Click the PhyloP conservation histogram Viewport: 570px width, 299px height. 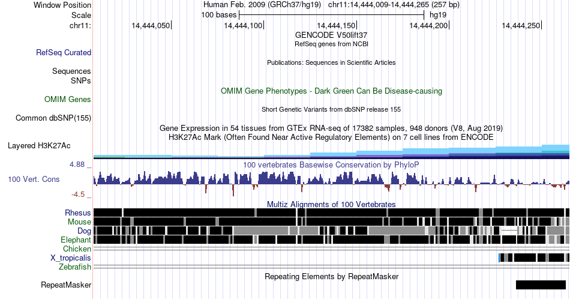[x=331, y=183]
